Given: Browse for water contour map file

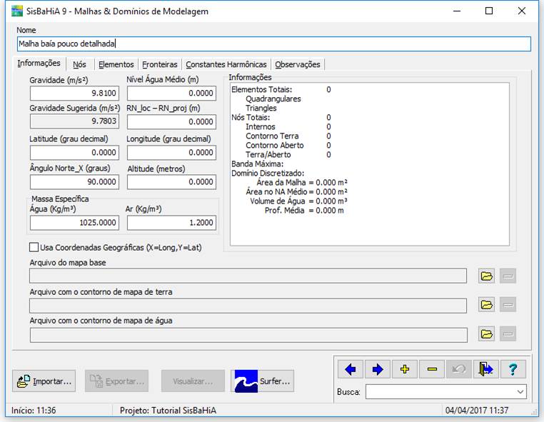Looking at the screenshot, I should [x=486, y=334].
